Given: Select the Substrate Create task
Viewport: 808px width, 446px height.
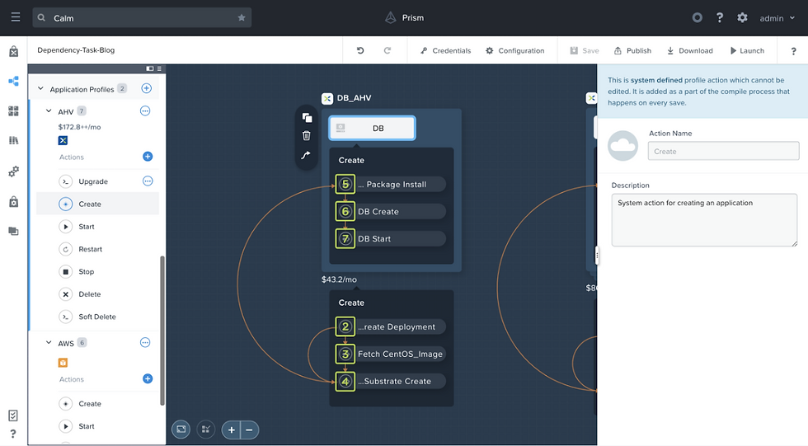Looking at the screenshot, I should [391, 382].
